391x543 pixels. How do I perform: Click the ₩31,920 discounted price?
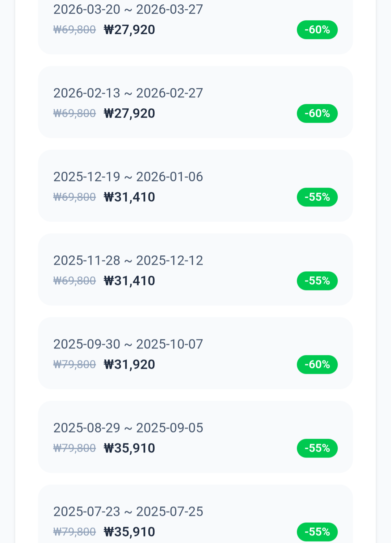129,364
